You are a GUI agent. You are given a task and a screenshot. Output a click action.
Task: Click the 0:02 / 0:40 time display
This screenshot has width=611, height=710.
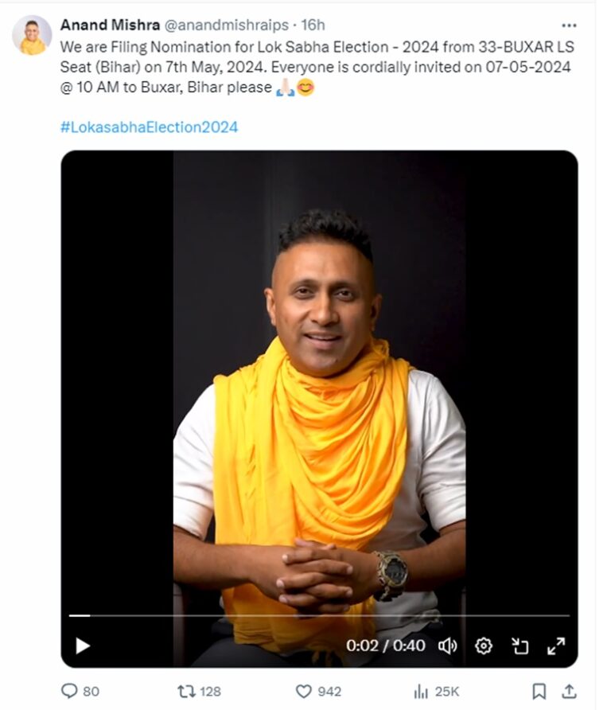(x=386, y=646)
